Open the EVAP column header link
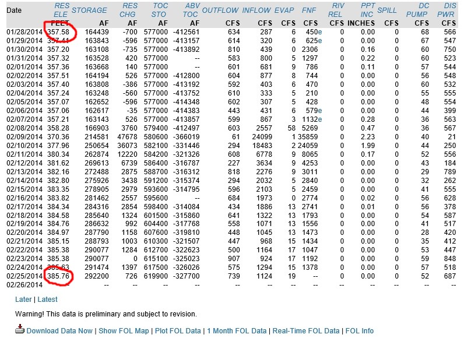This screenshot has height=338, width=464. (284, 10)
